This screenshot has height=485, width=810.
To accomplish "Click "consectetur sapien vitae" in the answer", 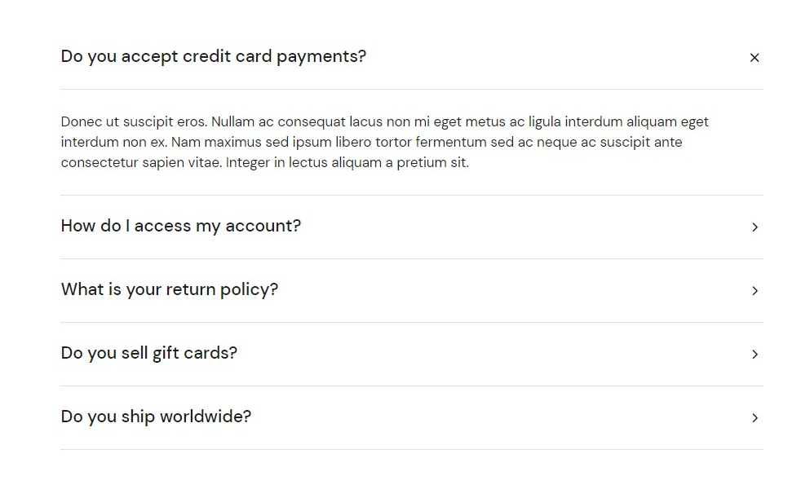I will 140,163.
